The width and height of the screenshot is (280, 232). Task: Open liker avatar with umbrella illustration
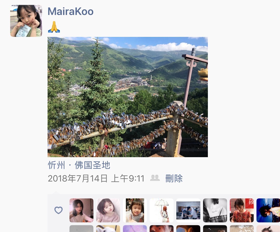[x=162, y=210]
